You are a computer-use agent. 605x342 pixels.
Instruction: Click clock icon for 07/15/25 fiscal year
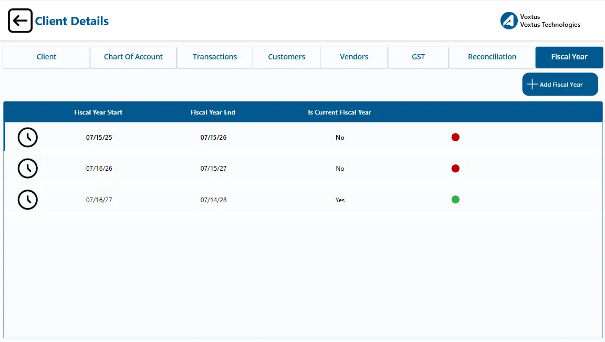(x=28, y=138)
